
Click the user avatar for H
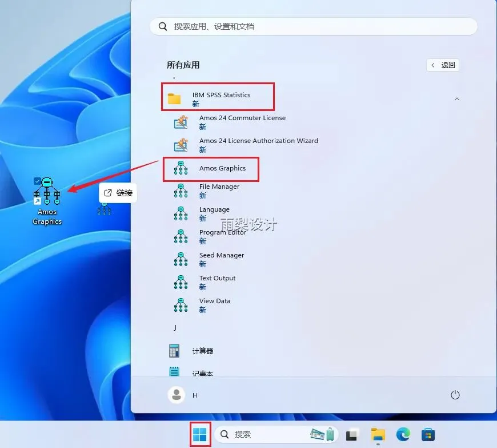click(x=176, y=395)
